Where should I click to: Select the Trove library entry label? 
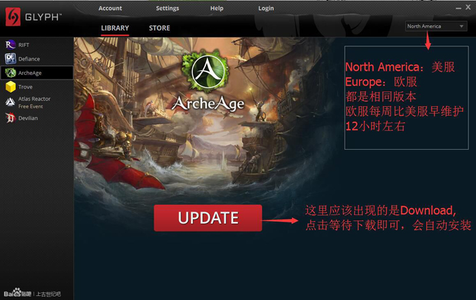pyautogui.click(x=25, y=87)
